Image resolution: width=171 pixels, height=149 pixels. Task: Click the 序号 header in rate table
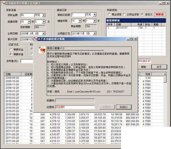point(110,24)
